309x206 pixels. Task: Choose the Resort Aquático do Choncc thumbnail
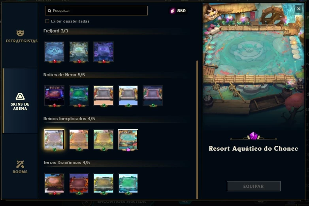click(128, 139)
